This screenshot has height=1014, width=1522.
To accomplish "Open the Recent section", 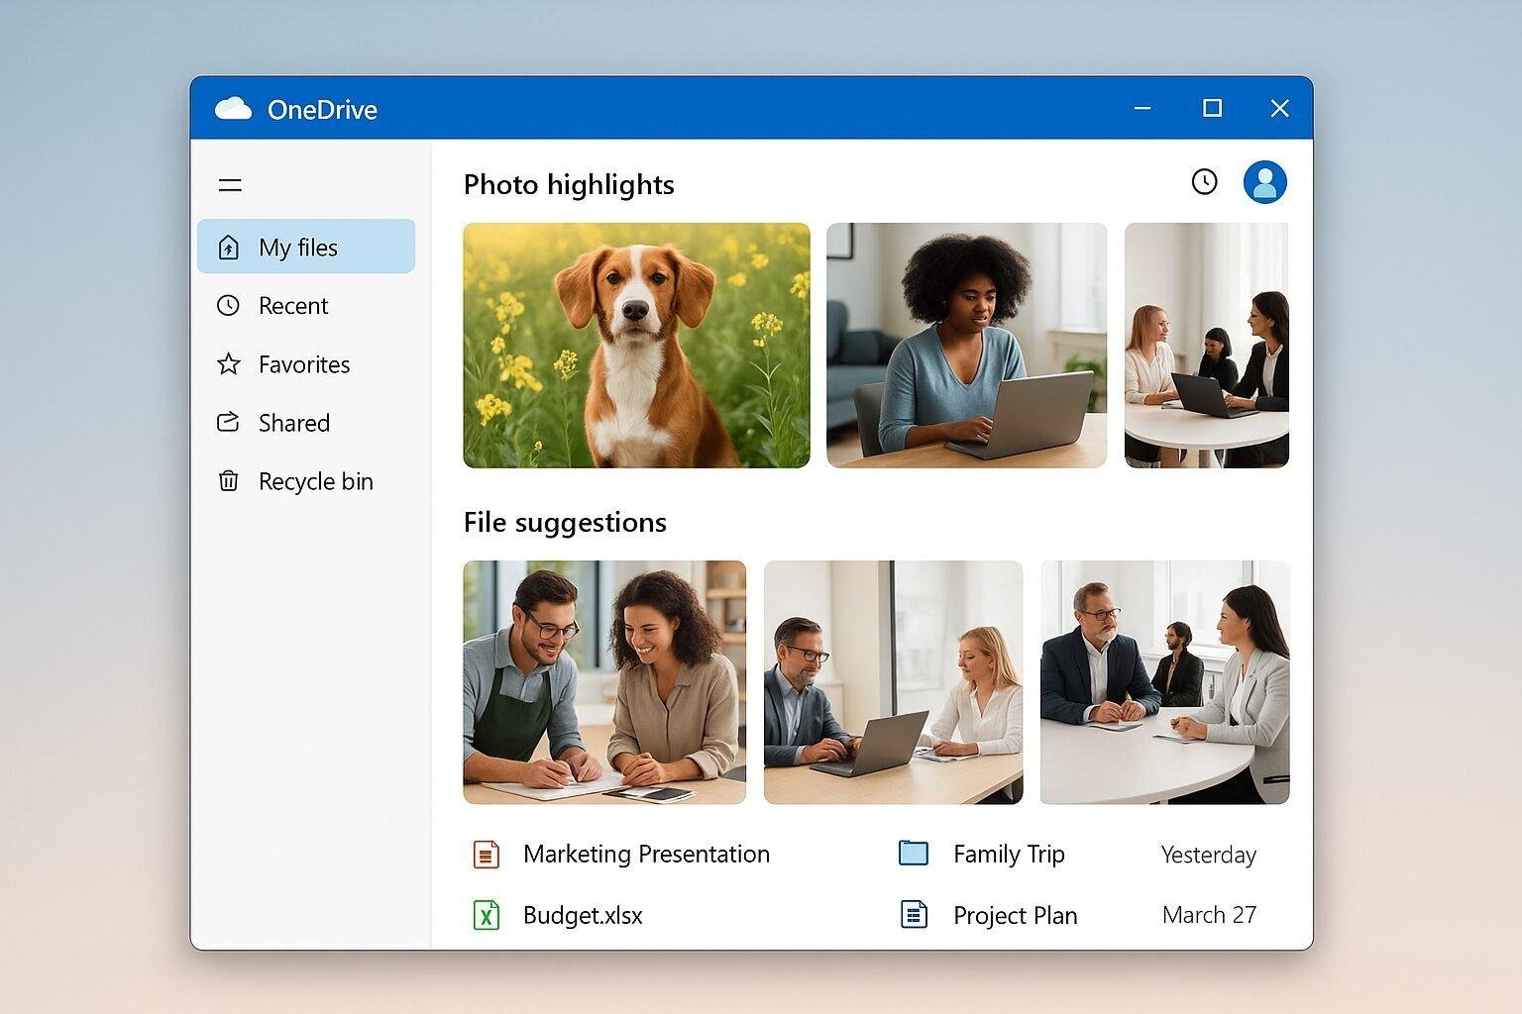I will coord(295,305).
